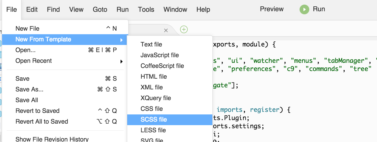377x142 pixels.
Task: Create a new HTML file template
Action: coord(170,77)
